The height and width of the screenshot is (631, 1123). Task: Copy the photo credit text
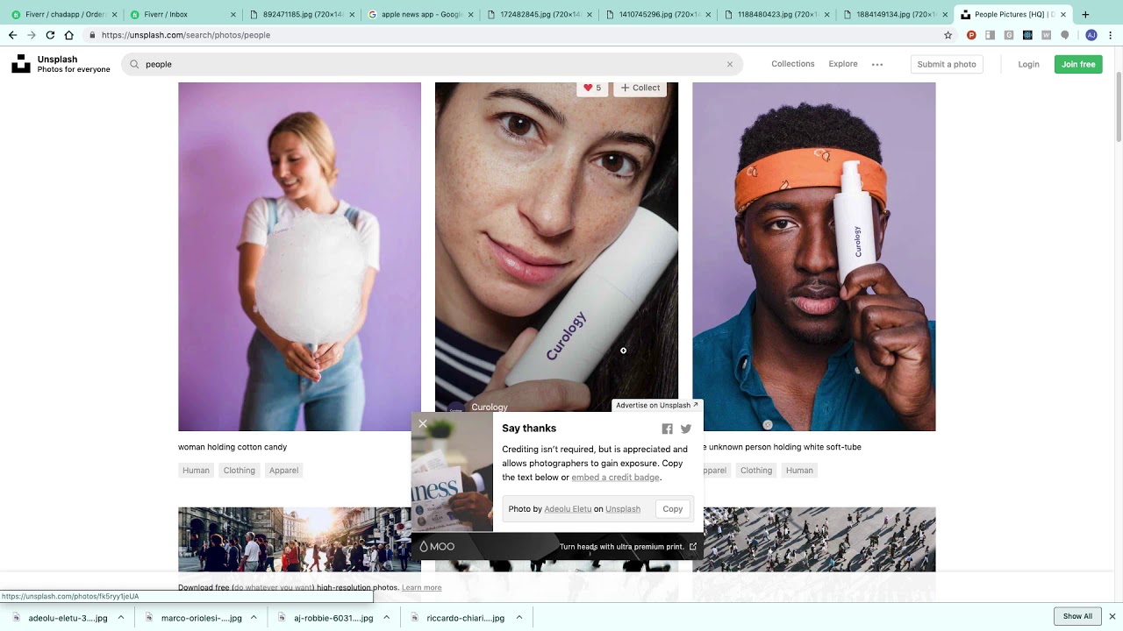[x=673, y=509]
